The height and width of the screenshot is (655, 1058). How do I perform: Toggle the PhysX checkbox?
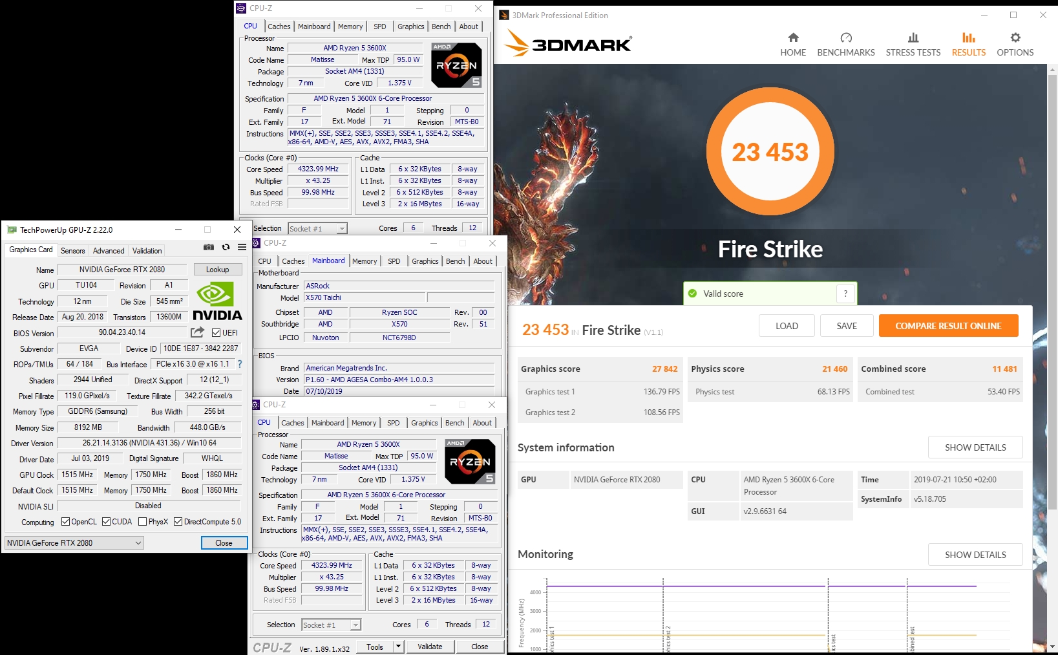[x=142, y=522]
